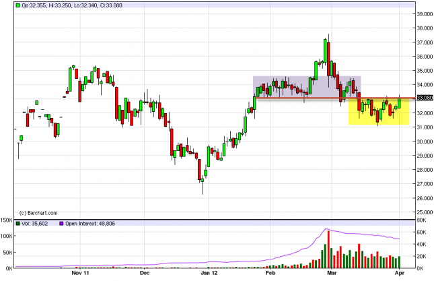
Task: Click the last green candlestick at Apr
Action: (x=399, y=102)
